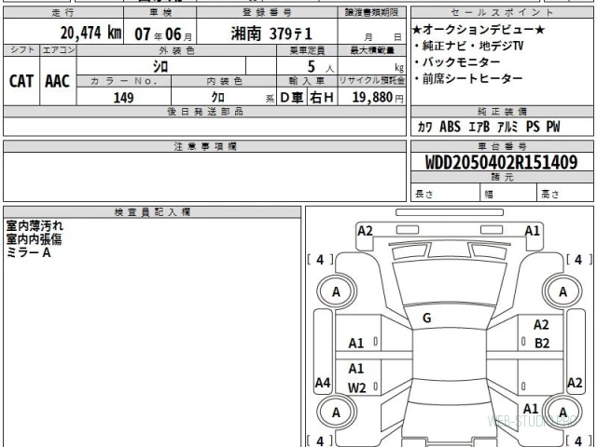This screenshot has width=597, height=447.
Task: Select the 登録番号 column header
Action: 267,12
